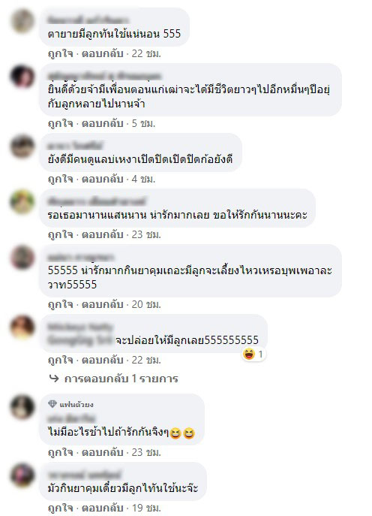Screen dimensions: 372x516
Task: Open avatar of commenter saying ยินดีด้วยจ้า
Action: coord(22,77)
